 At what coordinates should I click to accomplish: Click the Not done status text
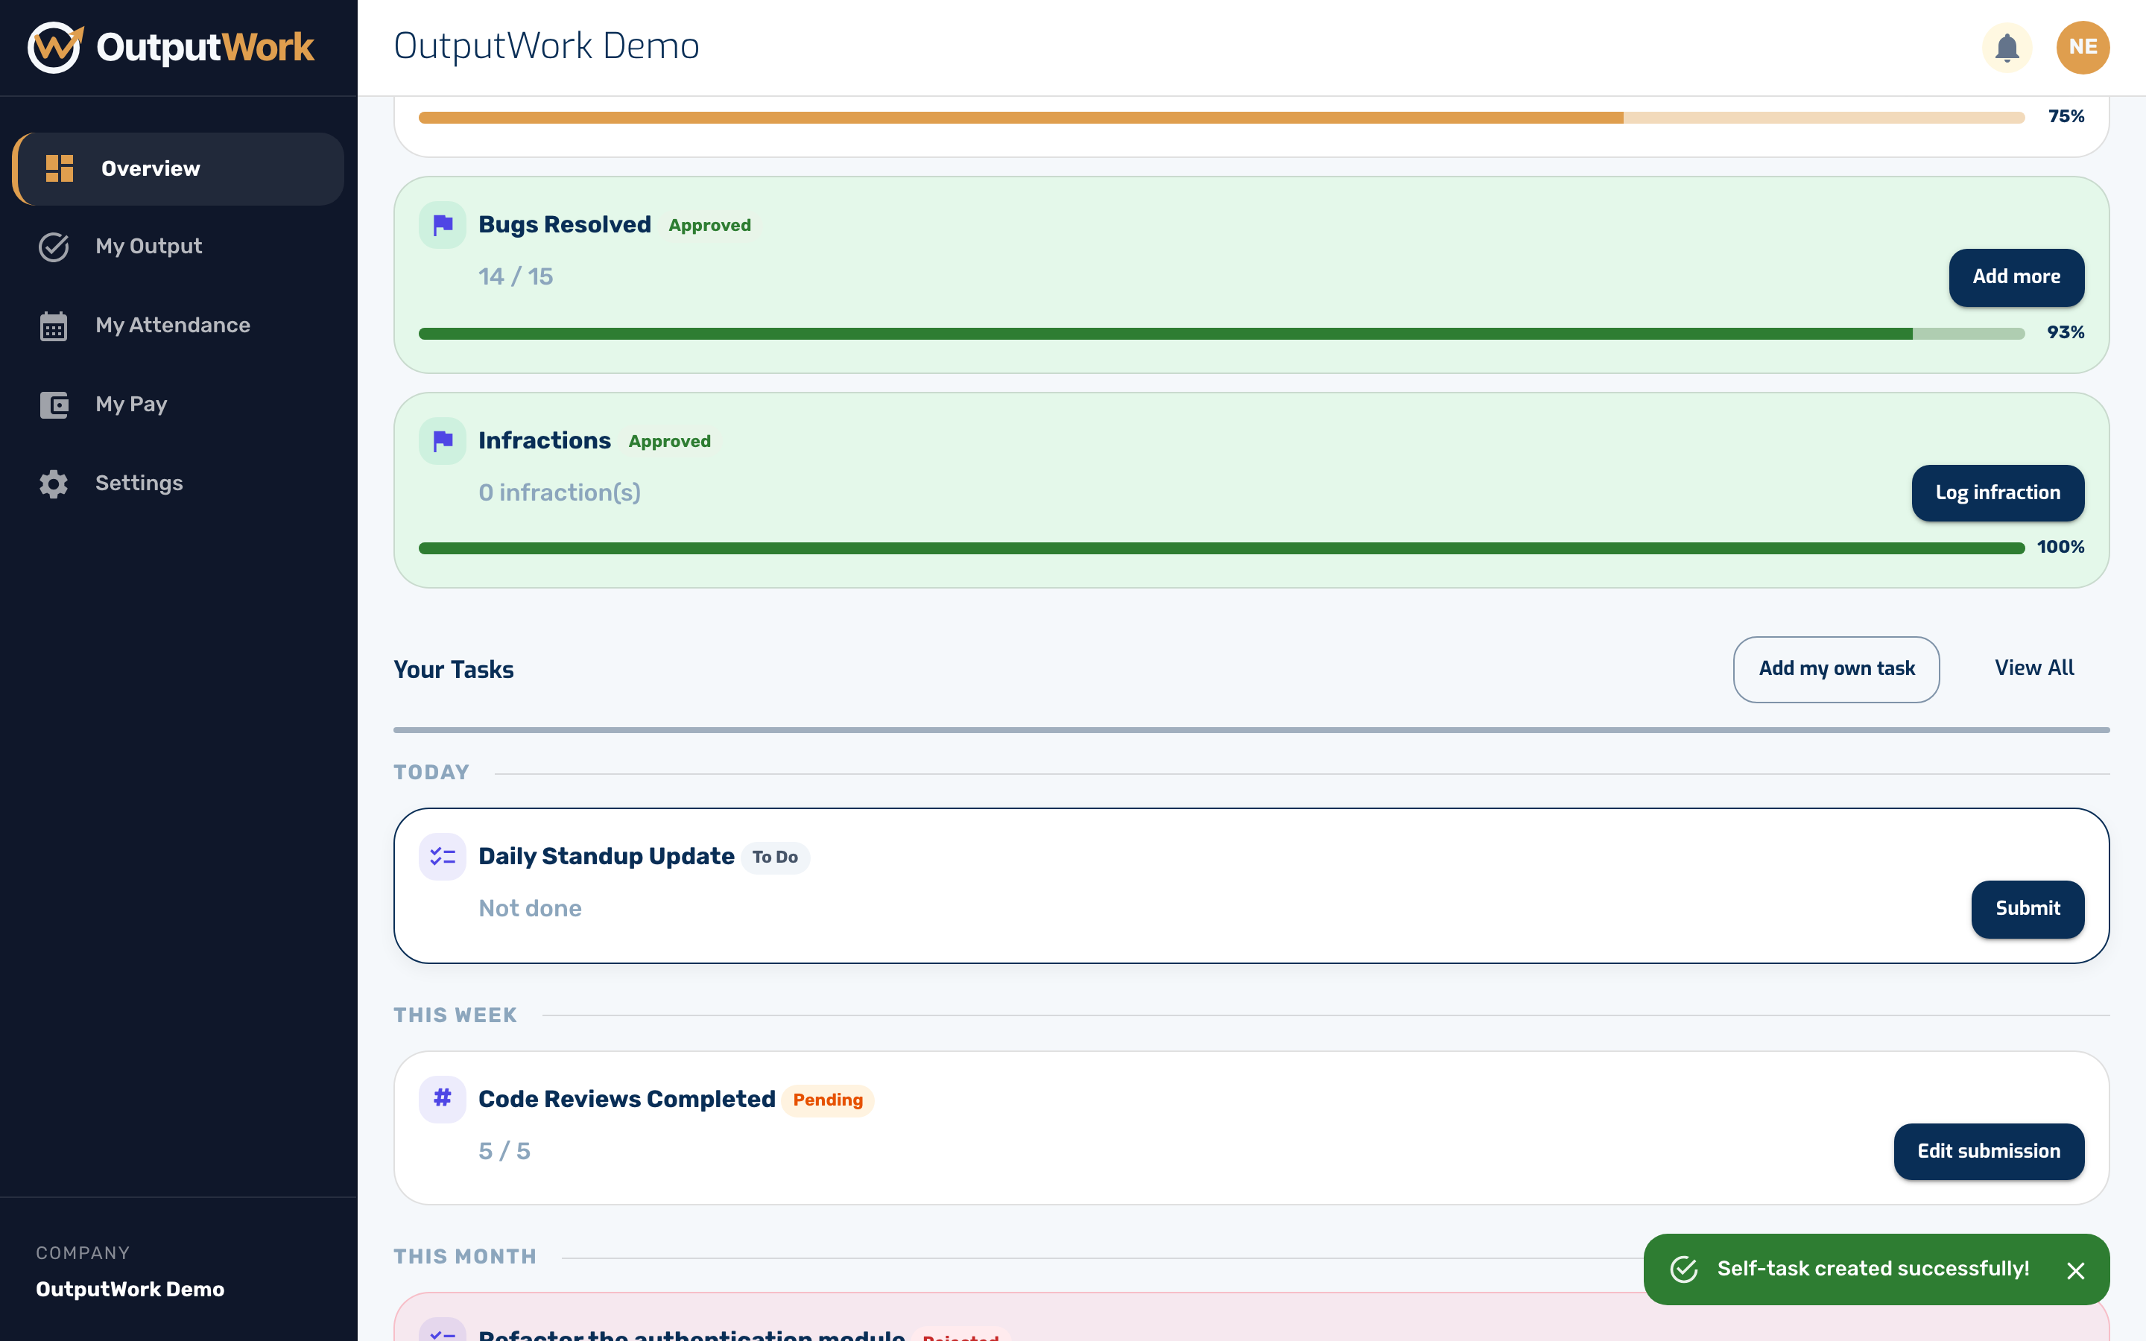click(531, 908)
